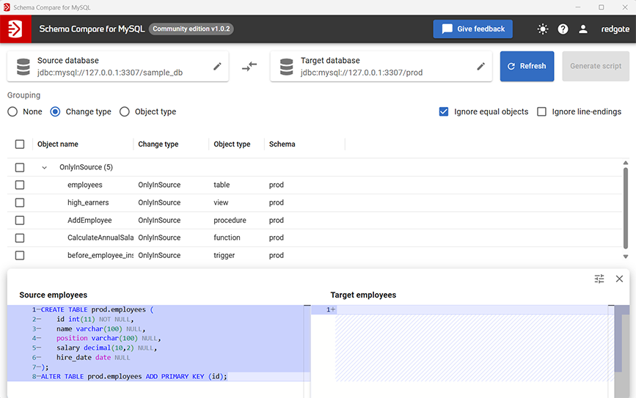
Task: Close the script comparison panel
Action: [619, 279]
